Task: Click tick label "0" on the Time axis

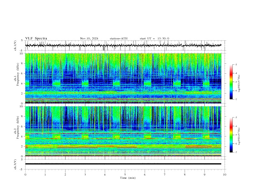Action: pos(25,175)
